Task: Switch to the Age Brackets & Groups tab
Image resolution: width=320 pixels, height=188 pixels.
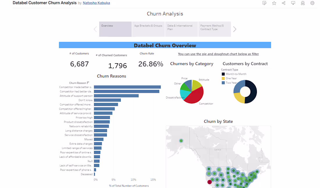Action: [148, 29]
